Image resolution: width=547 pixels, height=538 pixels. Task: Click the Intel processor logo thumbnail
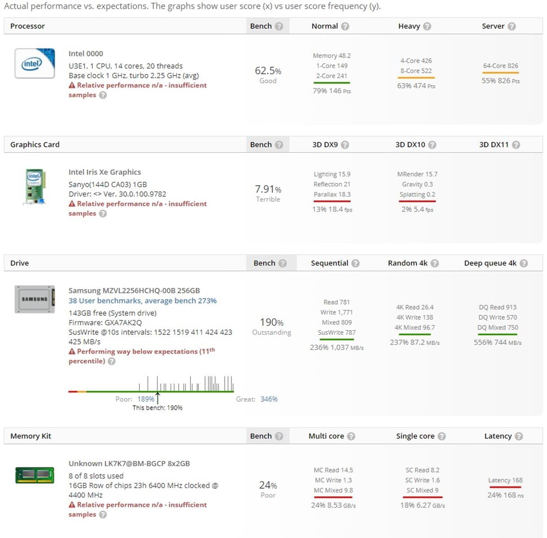pos(35,63)
